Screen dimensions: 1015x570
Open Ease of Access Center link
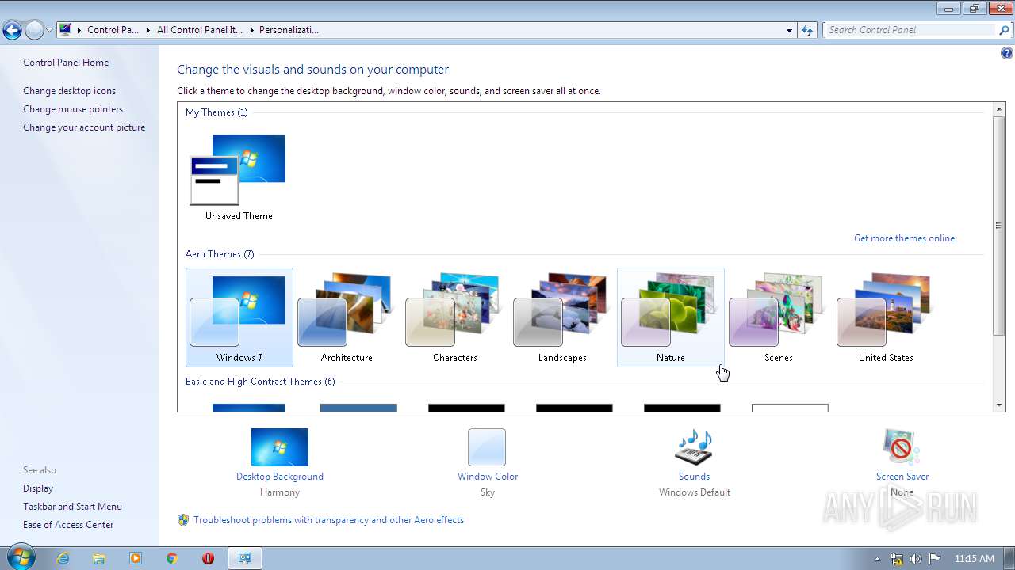68,525
